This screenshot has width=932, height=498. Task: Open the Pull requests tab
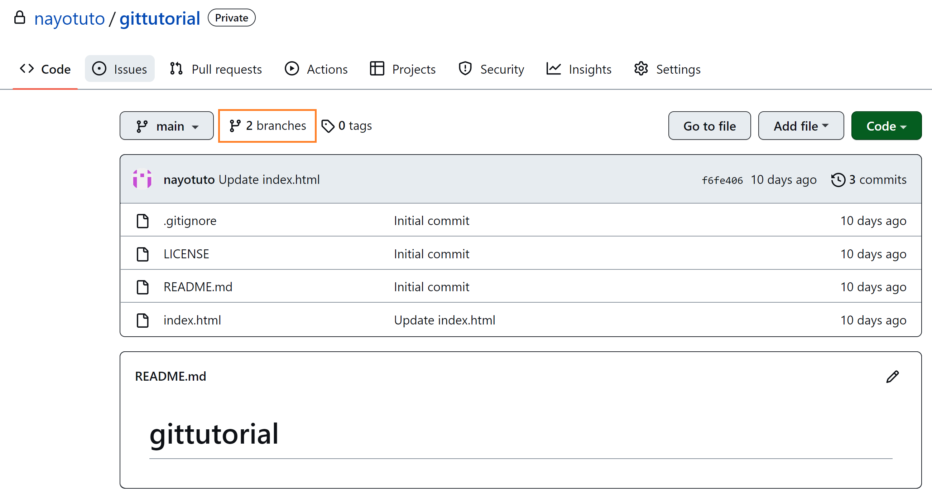click(x=216, y=69)
